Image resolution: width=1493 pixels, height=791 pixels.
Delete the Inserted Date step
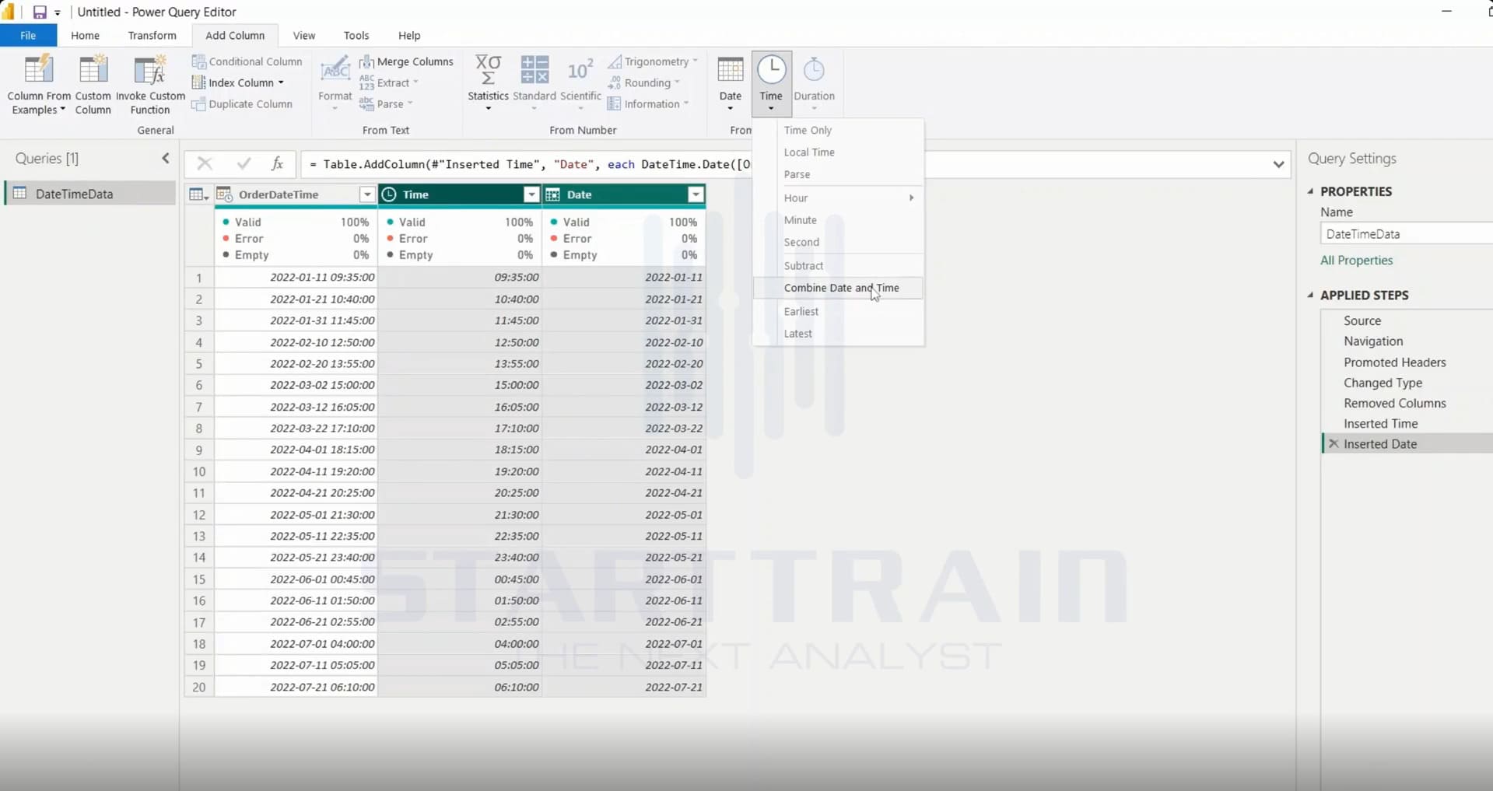pyautogui.click(x=1334, y=444)
